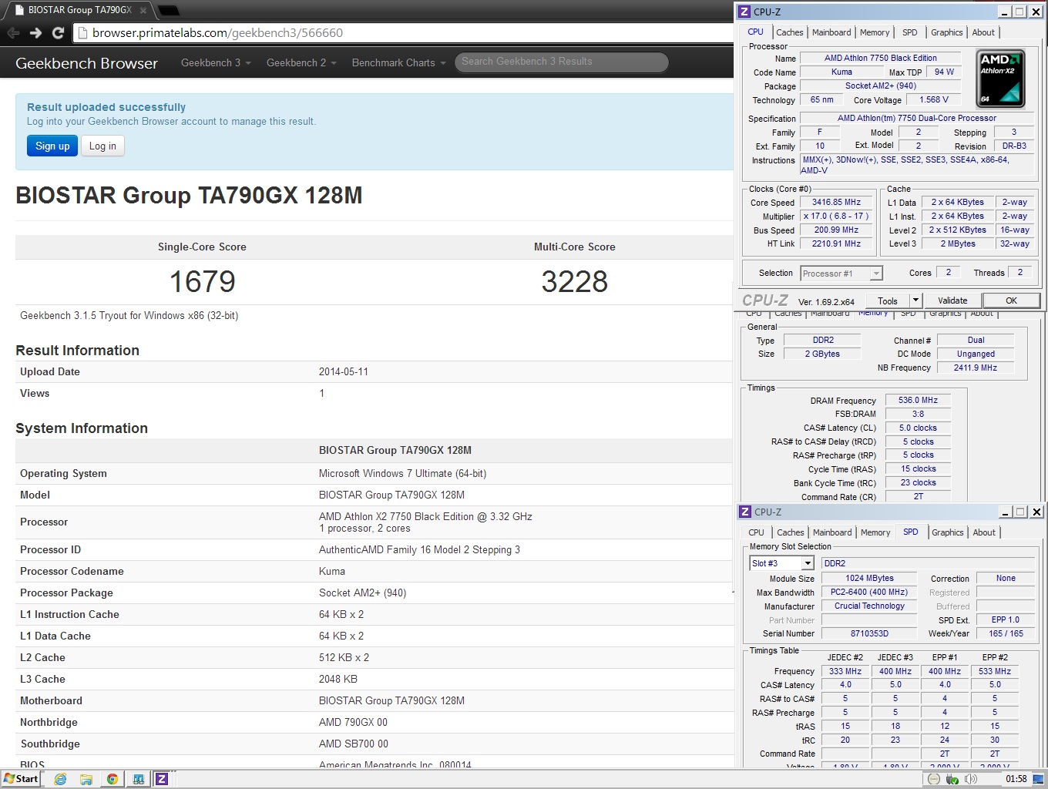The height and width of the screenshot is (789, 1048).
Task: Click the DRAM Frequency value 536.0 MHz
Action: pos(918,400)
